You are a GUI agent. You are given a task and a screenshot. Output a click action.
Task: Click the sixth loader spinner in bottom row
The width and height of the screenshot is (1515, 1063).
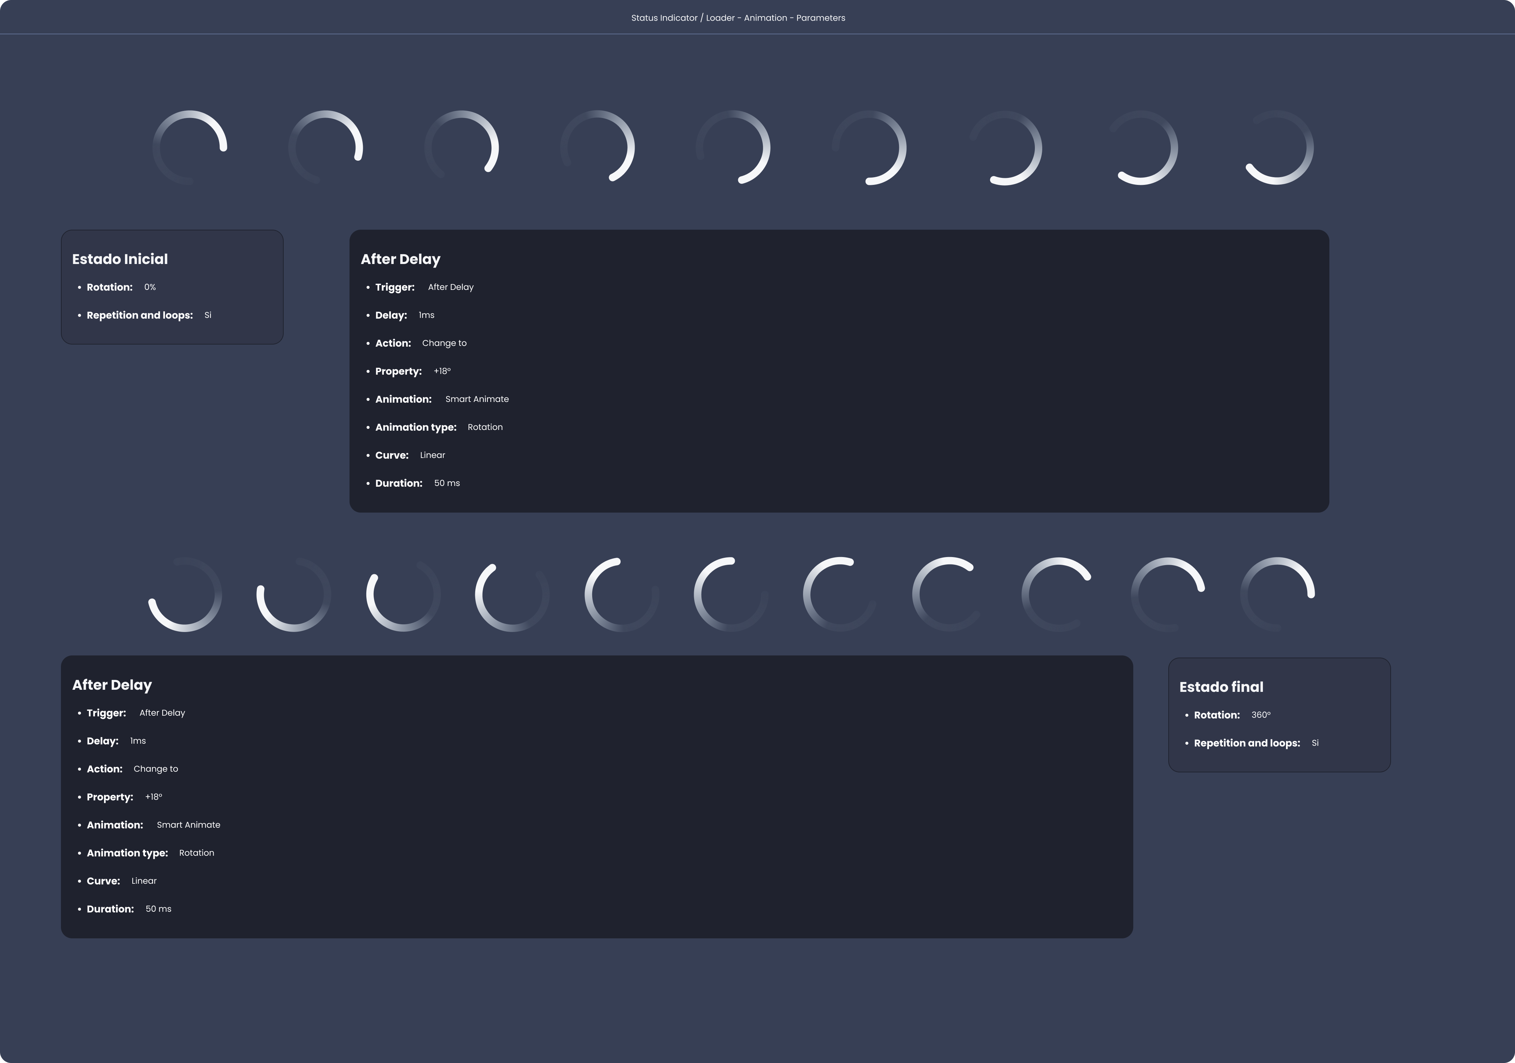[x=731, y=595]
